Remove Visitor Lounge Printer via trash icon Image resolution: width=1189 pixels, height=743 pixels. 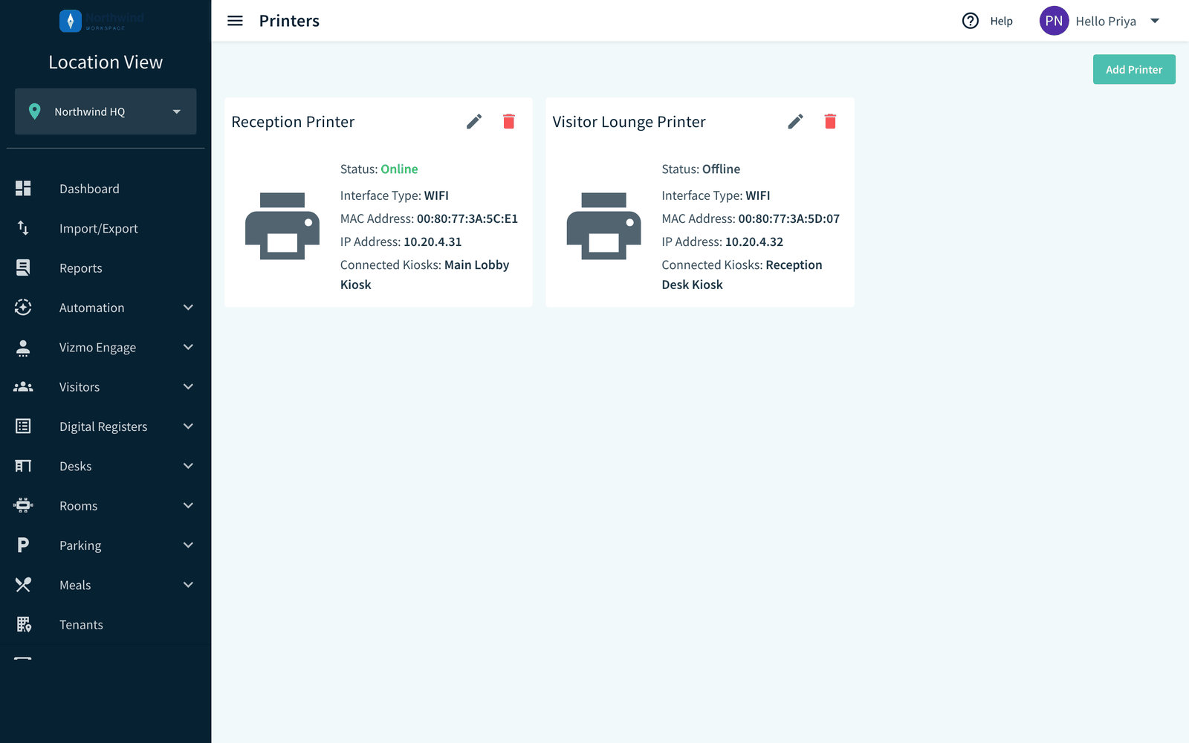pyautogui.click(x=830, y=121)
